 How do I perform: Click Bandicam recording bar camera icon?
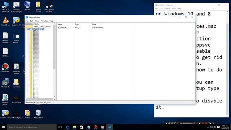[210, 123]
